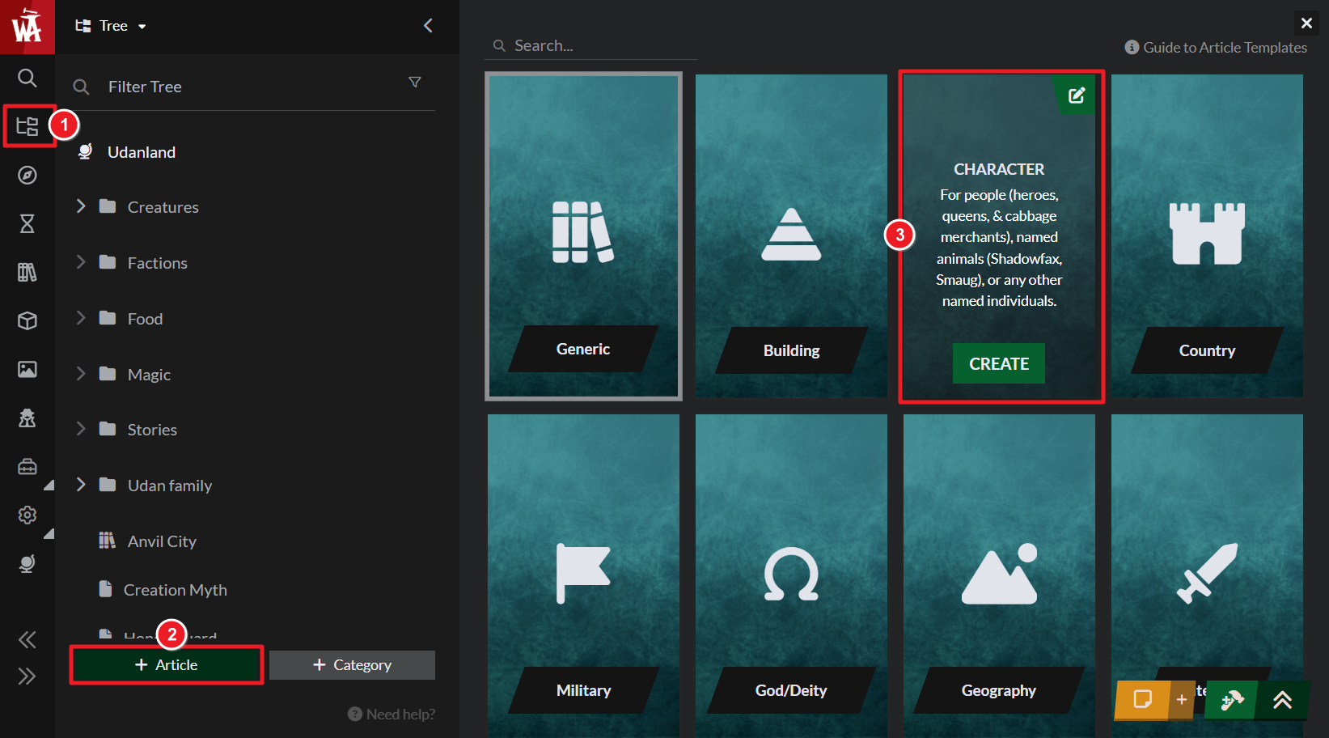Open Guide to Article Templates link
Viewport: 1329px width, 738px height.
(x=1216, y=48)
